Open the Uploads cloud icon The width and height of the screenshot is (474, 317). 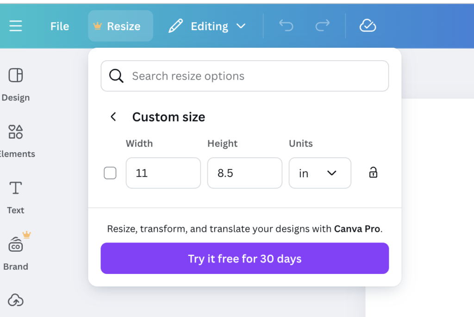[x=16, y=300]
